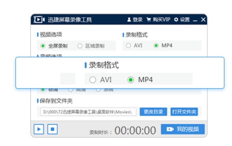Select the 区域录制 radio button
The width and height of the screenshot is (232, 146).
click(x=80, y=46)
